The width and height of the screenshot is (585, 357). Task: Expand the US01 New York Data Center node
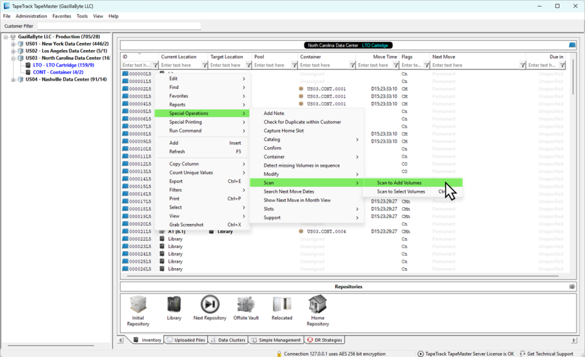(13, 44)
